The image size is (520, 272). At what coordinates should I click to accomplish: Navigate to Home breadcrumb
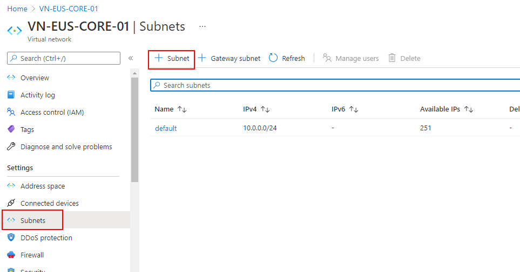tap(17, 9)
